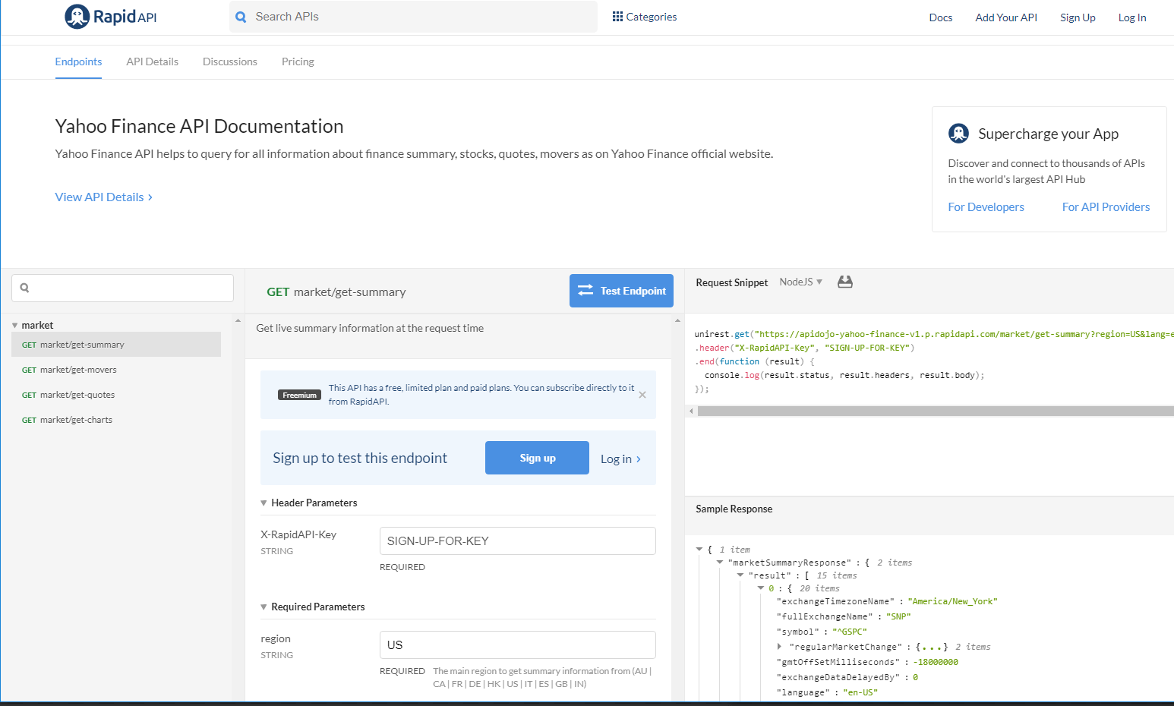Click Add Your API in the header

point(1006,17)
